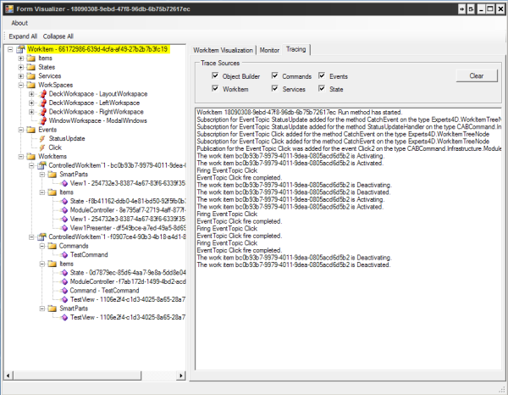Expand the Services folder node

click(21, 76)
